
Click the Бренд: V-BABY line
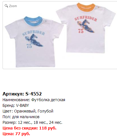pos(16,105)
